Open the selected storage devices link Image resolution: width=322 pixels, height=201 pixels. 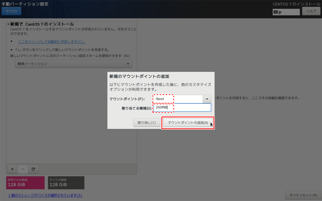click(45, 195)
